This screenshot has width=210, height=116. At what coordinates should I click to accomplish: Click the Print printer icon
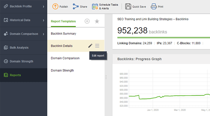(154, 6)
